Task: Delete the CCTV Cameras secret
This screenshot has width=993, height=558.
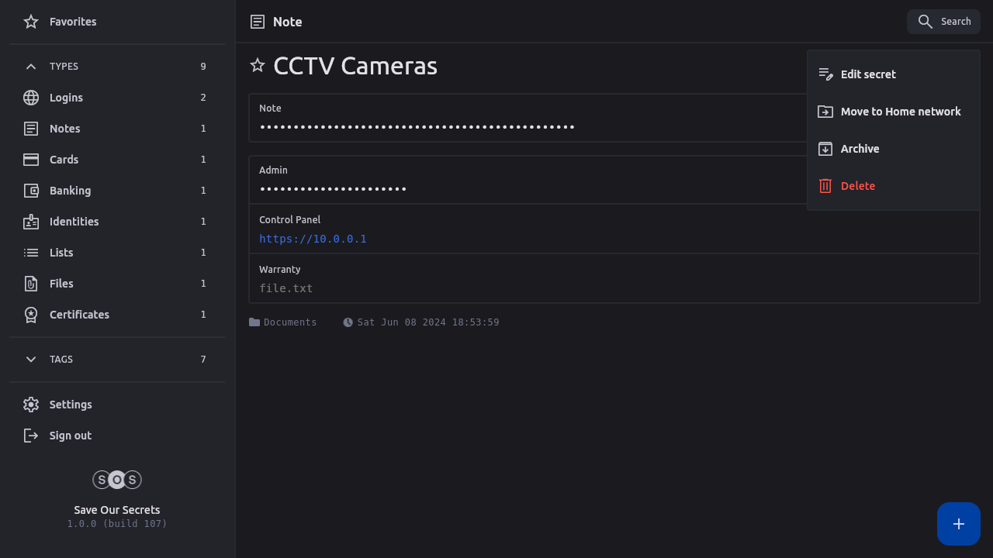Action: (x=857, y=186)
